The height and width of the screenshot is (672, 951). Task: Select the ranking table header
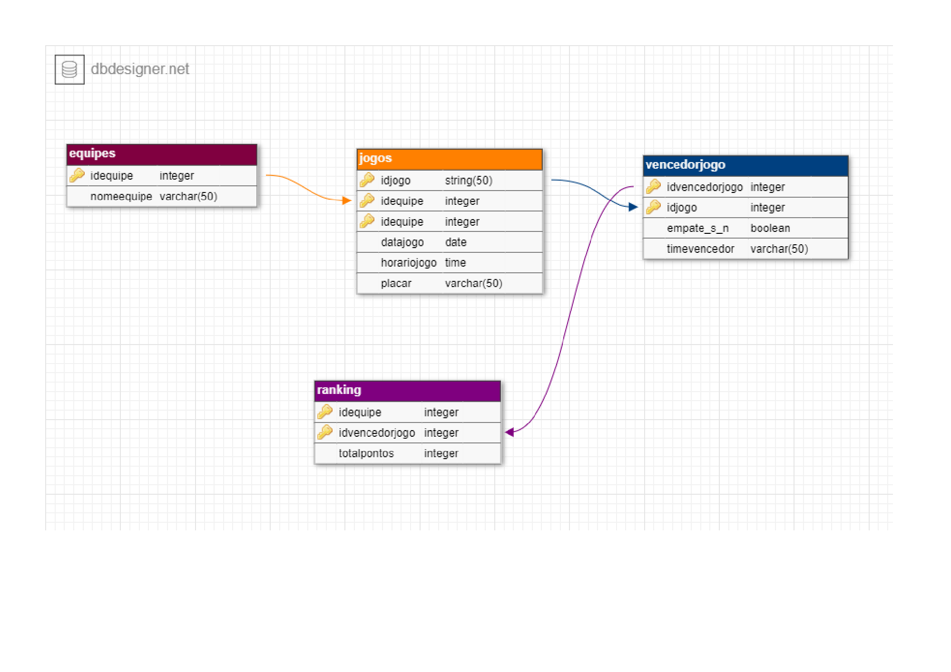(408, 391)
